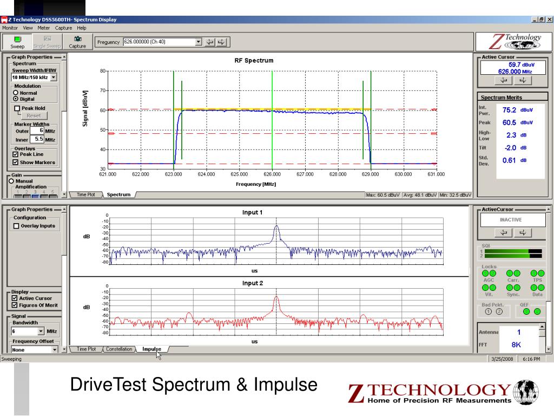Open the signal Bandwidth dropdown
Image resolution: width=554 pixels, height=416 pixels.
pyautogui.click(x=41, y=331)
